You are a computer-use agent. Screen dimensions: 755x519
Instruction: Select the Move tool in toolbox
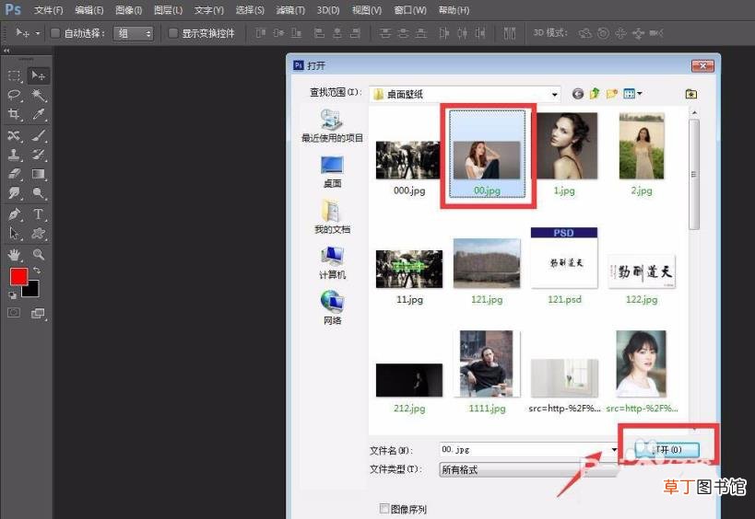pos(38,75)
